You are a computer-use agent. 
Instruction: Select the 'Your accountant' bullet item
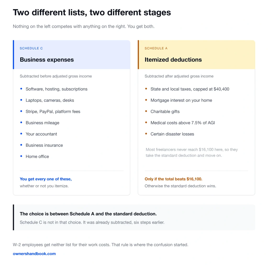tap(41, 134)
